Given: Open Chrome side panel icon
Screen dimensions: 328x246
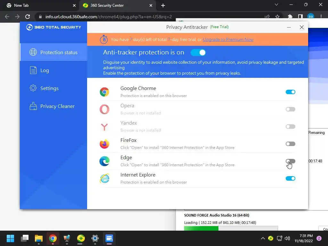Looking at the screenshot, I should [300, 17].
